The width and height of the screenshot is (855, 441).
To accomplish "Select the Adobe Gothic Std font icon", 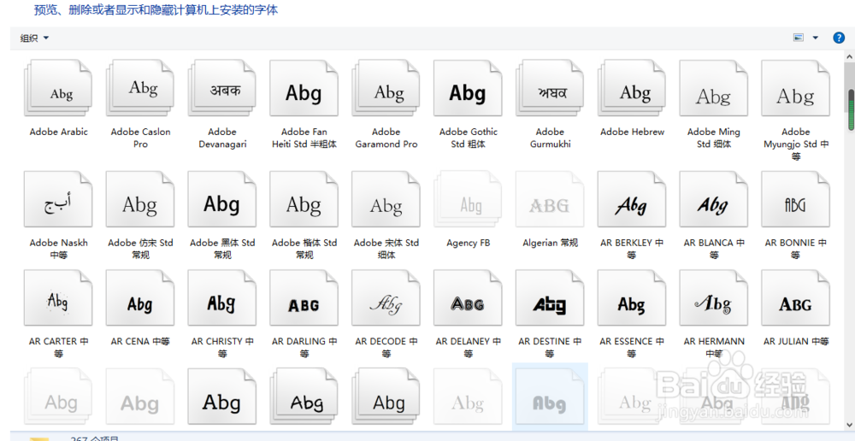I will [468, 88].
